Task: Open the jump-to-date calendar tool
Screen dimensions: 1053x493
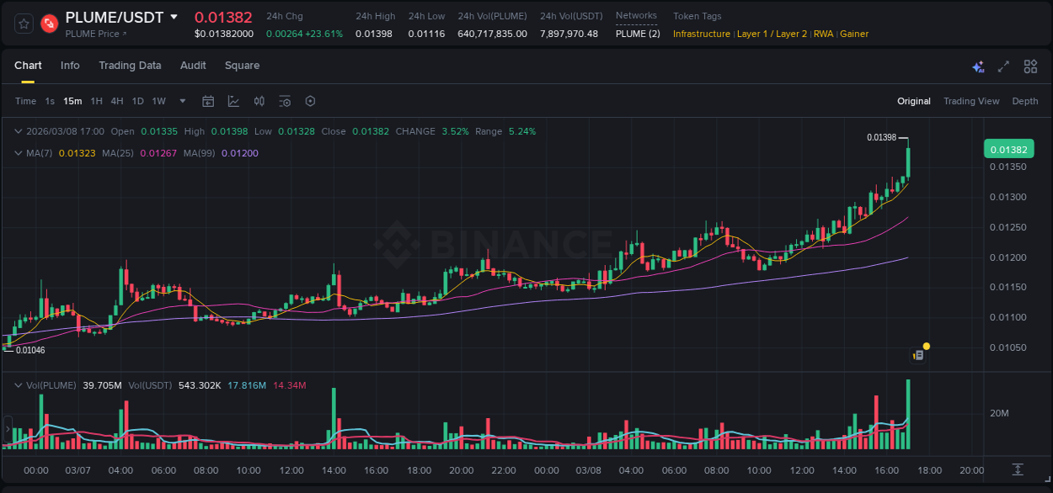Action: (208, 101)
